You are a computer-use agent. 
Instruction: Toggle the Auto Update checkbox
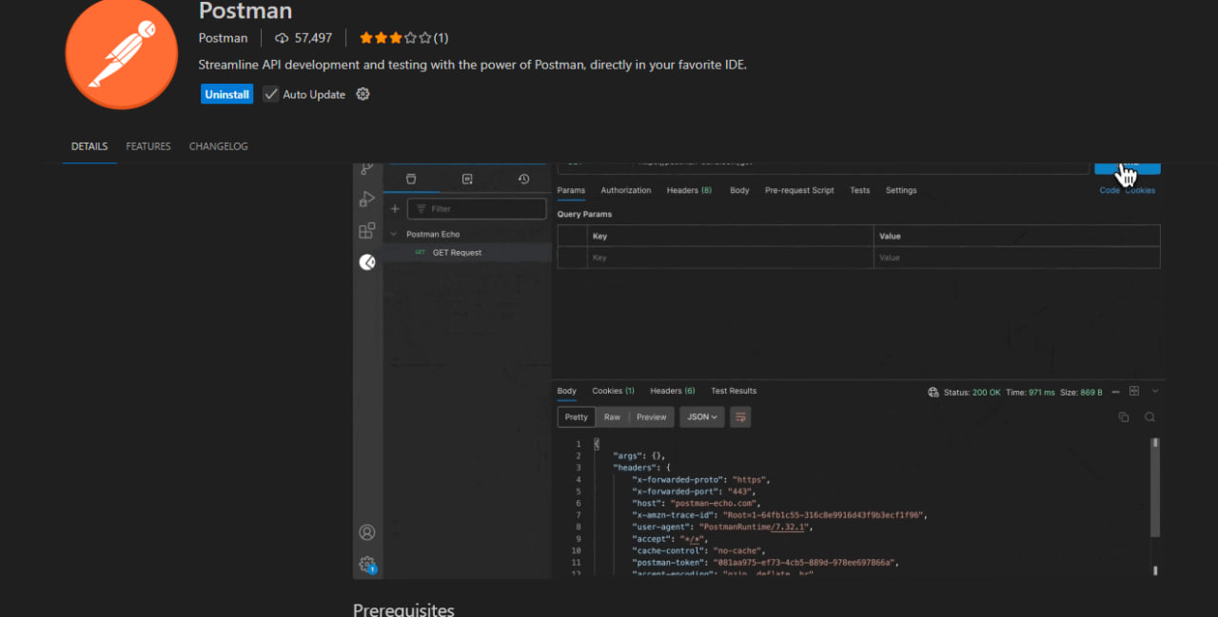coord(271,94)
